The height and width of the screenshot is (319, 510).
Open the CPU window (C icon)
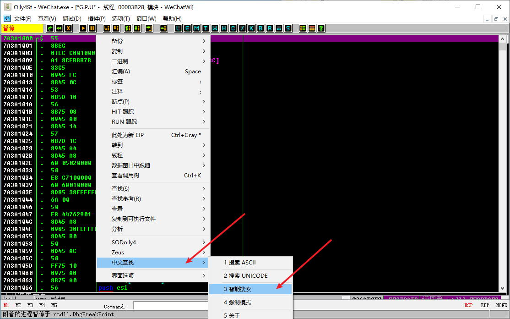tap(233, 28)
